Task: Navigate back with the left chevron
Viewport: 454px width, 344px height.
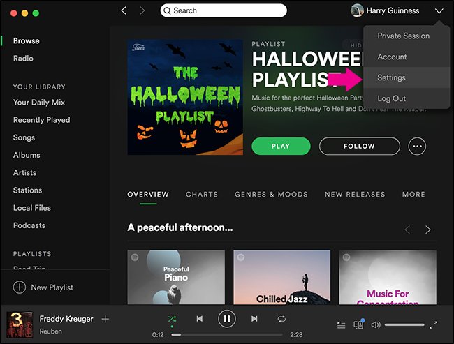Action: [x=124, y=10]
